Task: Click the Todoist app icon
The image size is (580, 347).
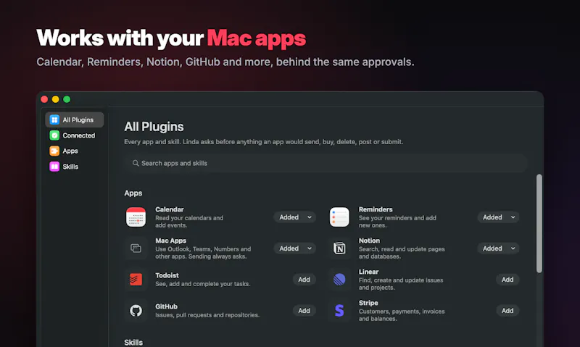Action: tap(136, 280)
